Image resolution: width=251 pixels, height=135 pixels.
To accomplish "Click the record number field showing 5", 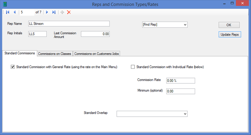I will pos(27,12).
